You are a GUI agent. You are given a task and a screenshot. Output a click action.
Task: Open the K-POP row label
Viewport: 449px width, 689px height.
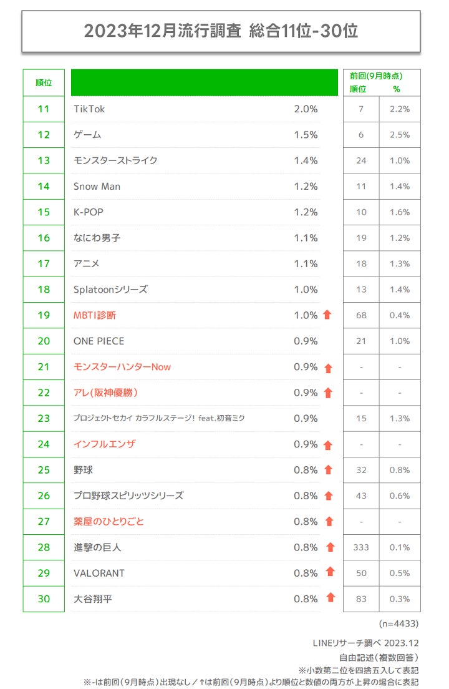point(88,212)
